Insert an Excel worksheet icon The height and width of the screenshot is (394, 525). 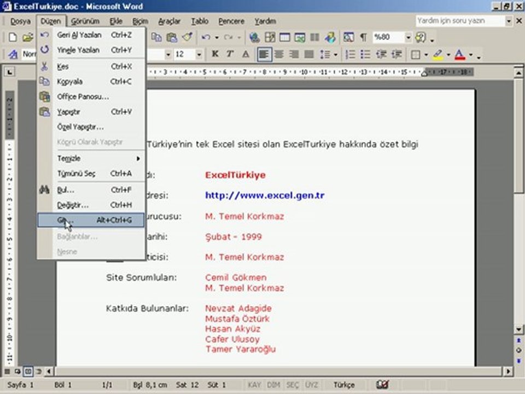[x=300, y=37]
